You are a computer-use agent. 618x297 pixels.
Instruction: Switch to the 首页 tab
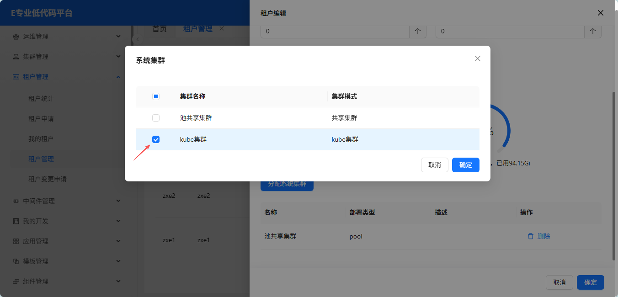[x=160, y=29]
